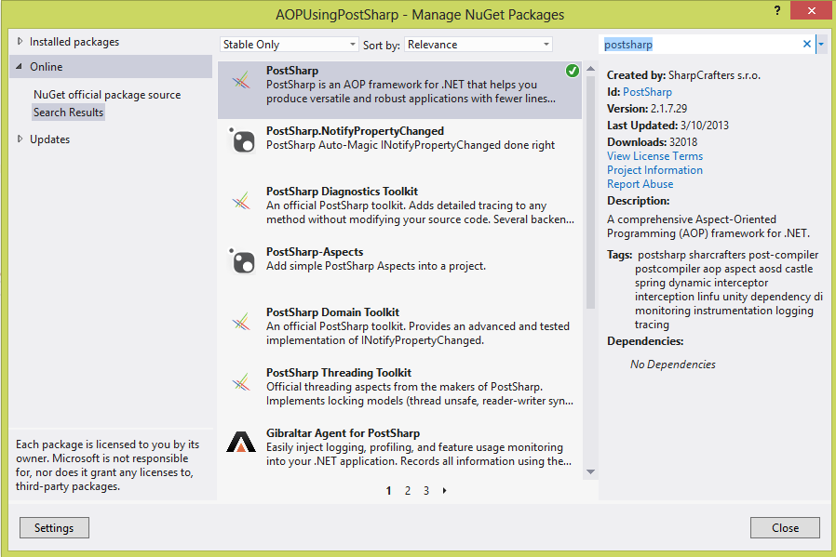Viewport: 836px width, 557px height.
Task: Go to results page 2
Action: coord(408,490)
